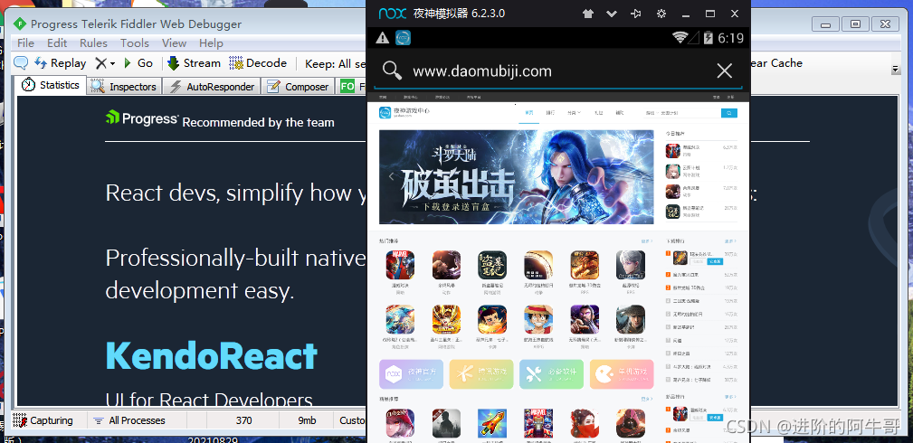Screen dimensions: 913x443
Task: Switch to the Inspectors tab
Action: [x=125, y=87]
